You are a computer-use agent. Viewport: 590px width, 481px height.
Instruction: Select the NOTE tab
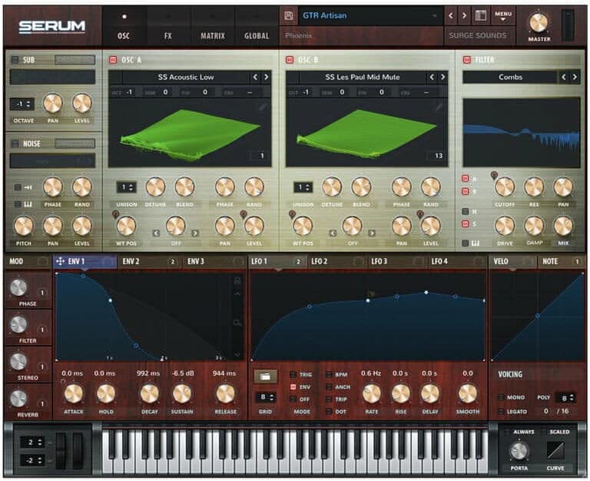[x=561, y=261]
